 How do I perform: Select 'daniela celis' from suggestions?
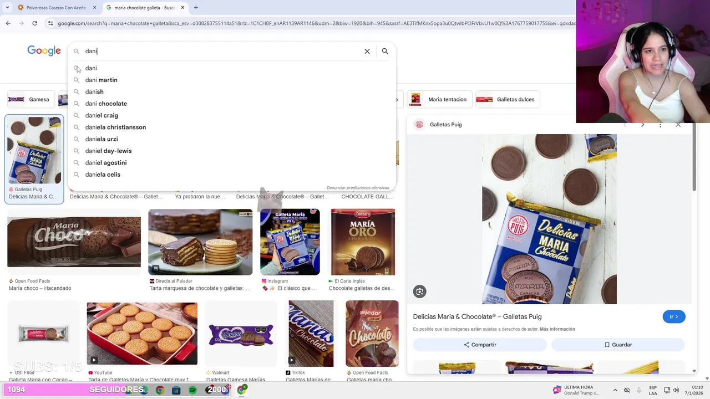point(232,175)
